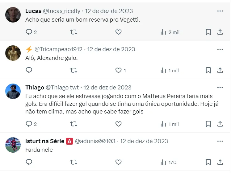
Task: Retweet the 'Alô, Alexandre galo' post
Action: click(74, 70)
